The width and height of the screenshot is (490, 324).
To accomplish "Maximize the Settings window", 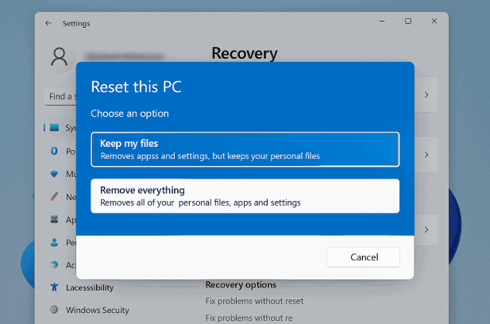I will click(408, 21).
